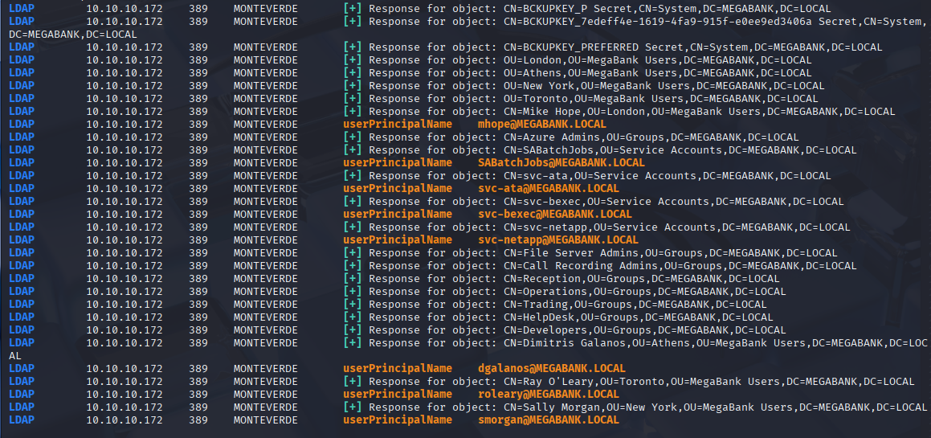Screen dimensions: 931x438
Task: Click the [+] marker on the Azure Admins line
Action: tap(353, 137)
